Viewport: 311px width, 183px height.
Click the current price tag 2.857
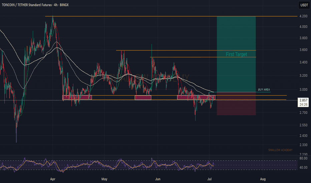tap(303, 100)
